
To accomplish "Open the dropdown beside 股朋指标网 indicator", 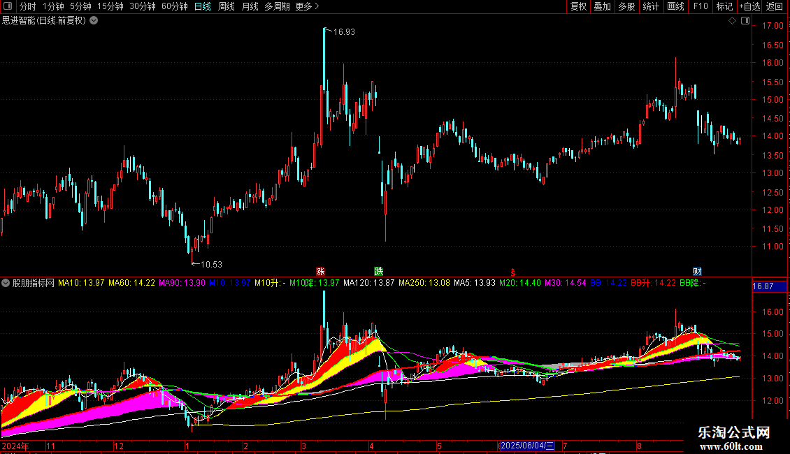I will coord(6,284).
